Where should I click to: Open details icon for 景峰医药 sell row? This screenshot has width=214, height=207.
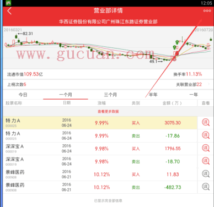(206, 187)
